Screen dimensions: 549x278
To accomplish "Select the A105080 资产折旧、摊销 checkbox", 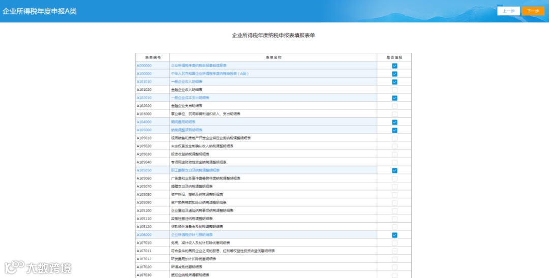I will [394, 195].
